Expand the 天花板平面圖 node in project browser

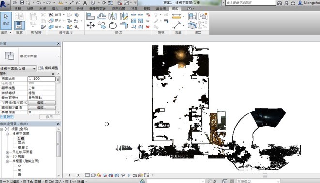(x=7, y=152)
